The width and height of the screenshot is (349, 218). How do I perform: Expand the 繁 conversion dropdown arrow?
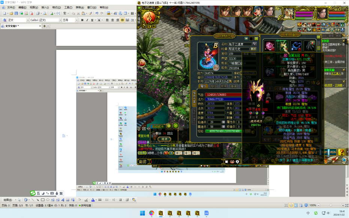[x=68, y=14]
